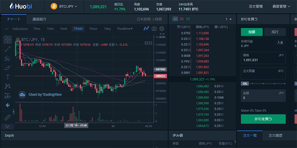Show sell orders only in order book
This screenshot has width=297, height=148.
tap(182, 19)
